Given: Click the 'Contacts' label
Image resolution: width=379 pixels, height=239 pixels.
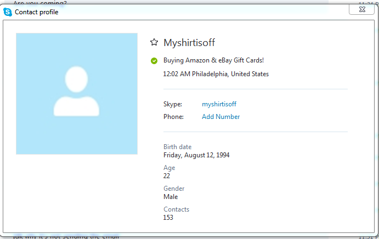Looking at the screenshot, I should coord(176,209).
